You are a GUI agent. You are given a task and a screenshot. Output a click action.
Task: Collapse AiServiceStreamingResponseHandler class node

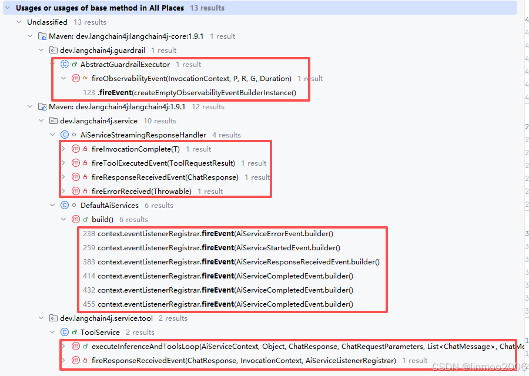[52, 135]
